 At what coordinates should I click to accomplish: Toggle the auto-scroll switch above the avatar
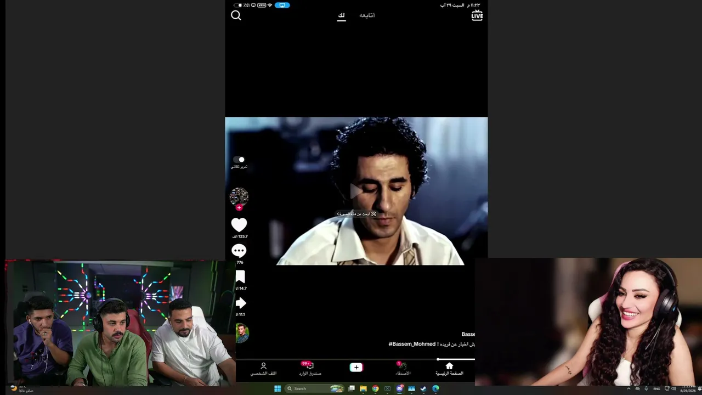(x=239, y=160)
